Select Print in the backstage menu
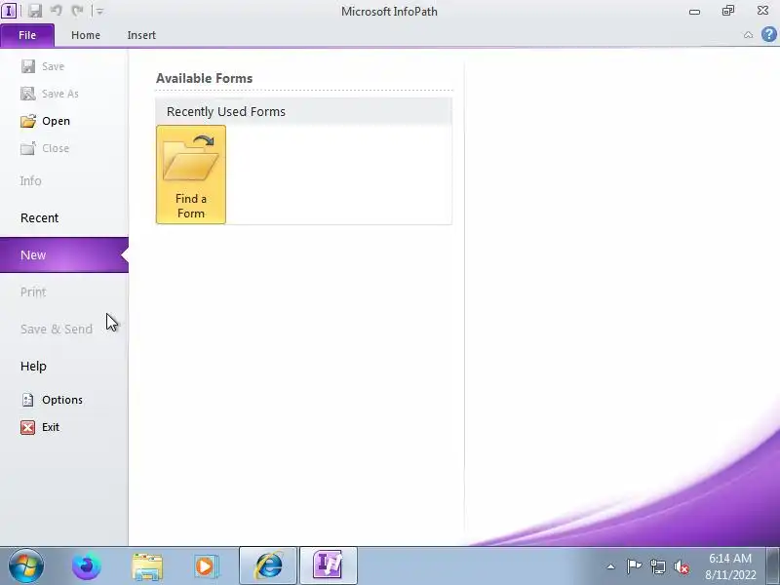This screenshot has height=585, width=780. tap(33, 292)
